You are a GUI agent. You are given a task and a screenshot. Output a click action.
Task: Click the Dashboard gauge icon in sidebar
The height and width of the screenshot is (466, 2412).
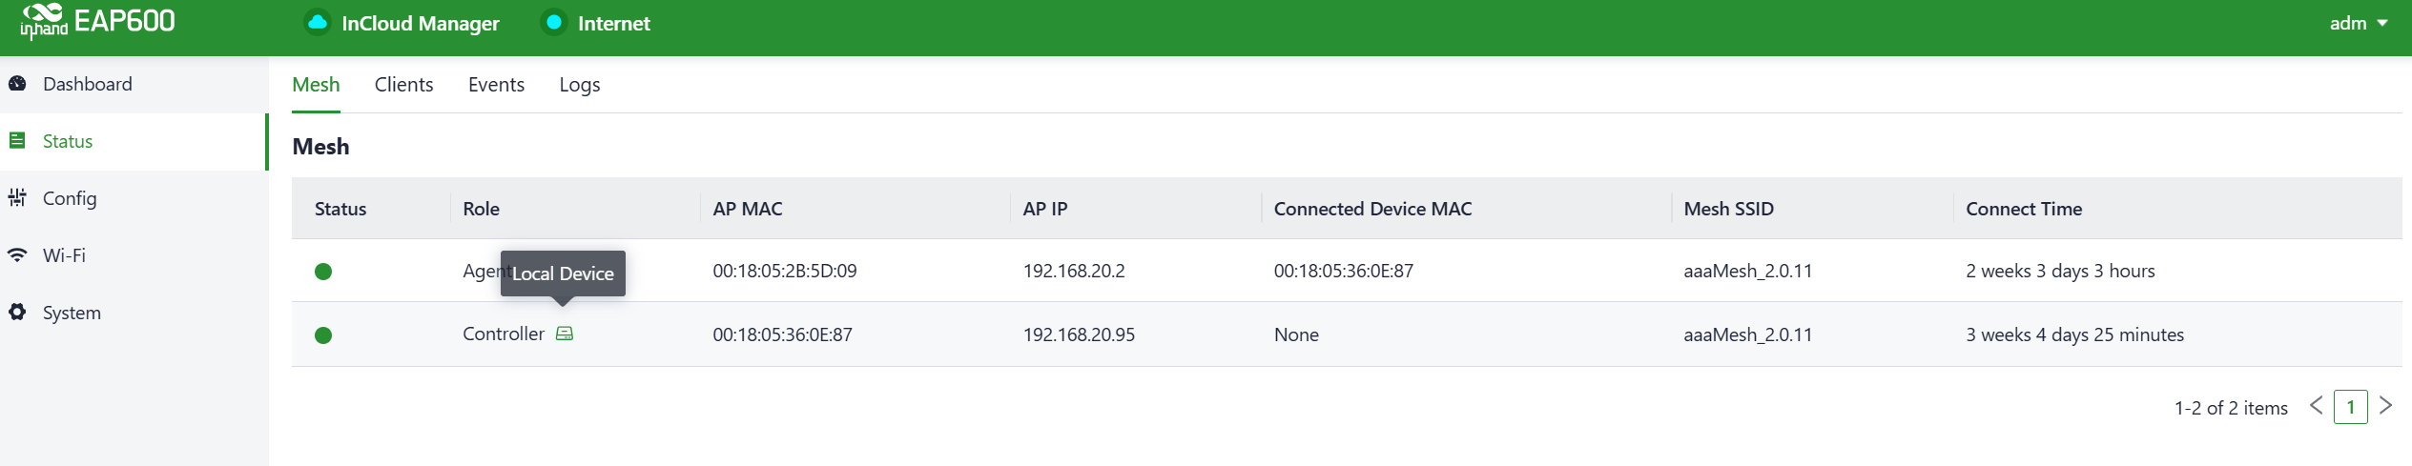pos(17,84)
